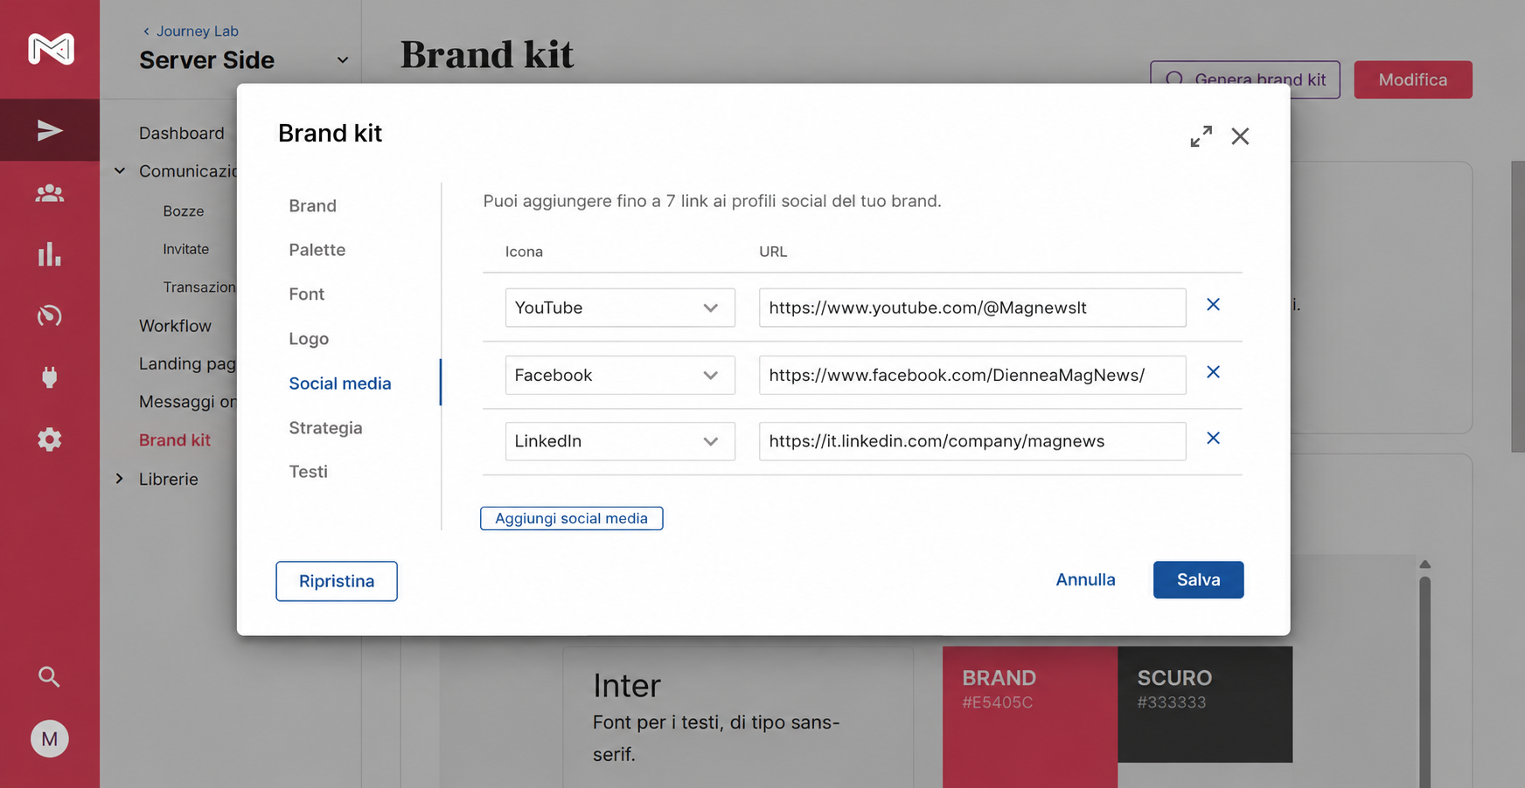Click the Facebook URL input field
Viewport: 1525px width, 788px height.
coord(972,375)
